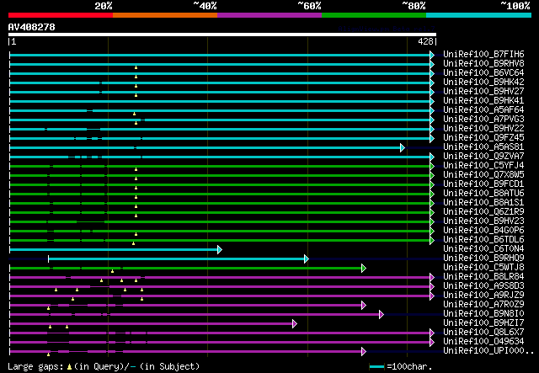Click the white AV408278 query bar
This screenshot has width=539, height=373.
tap(222, 35)
